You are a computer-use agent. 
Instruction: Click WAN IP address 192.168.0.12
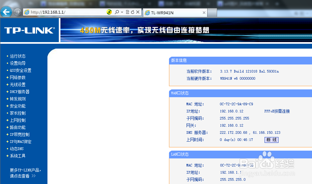(231, 111)
